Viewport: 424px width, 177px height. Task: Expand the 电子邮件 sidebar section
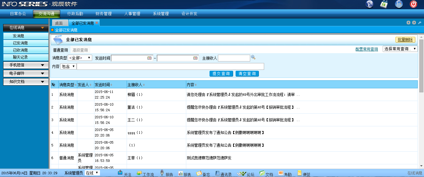coord(26,73)
